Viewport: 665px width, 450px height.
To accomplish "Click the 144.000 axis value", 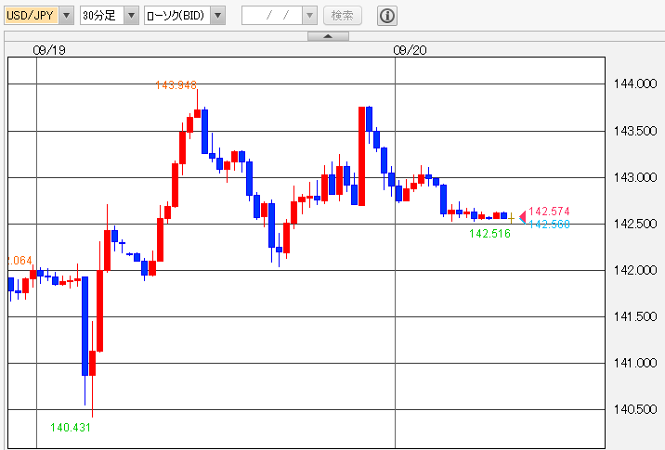I will tap(635, 84).
